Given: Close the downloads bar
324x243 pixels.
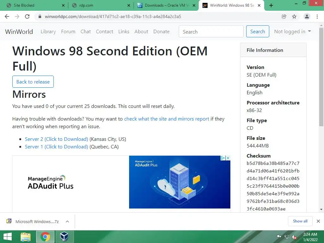Looking at the screenshot, I should coord(318,221).
